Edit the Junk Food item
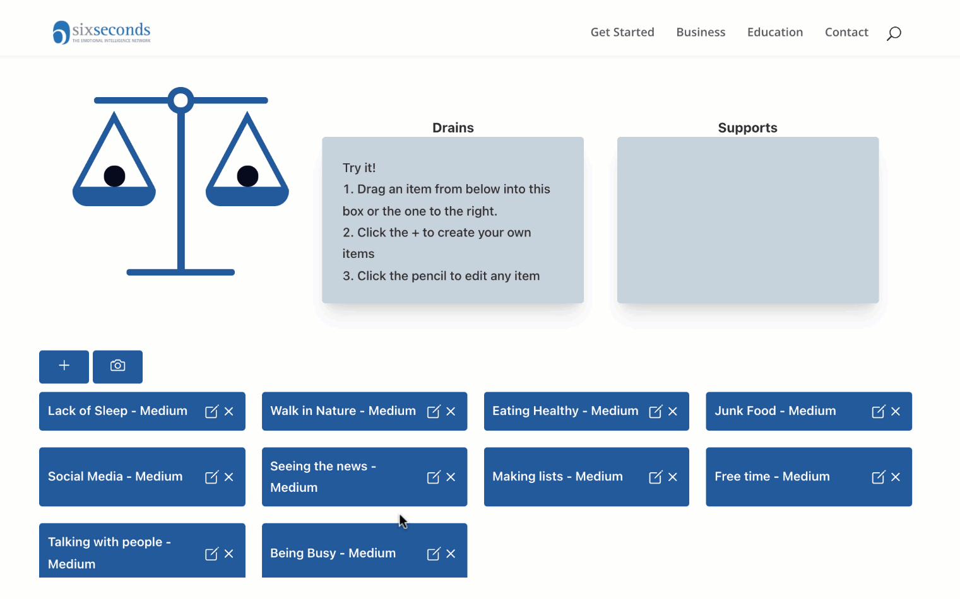Screen dimensions: 960x599 pos(878,412)
